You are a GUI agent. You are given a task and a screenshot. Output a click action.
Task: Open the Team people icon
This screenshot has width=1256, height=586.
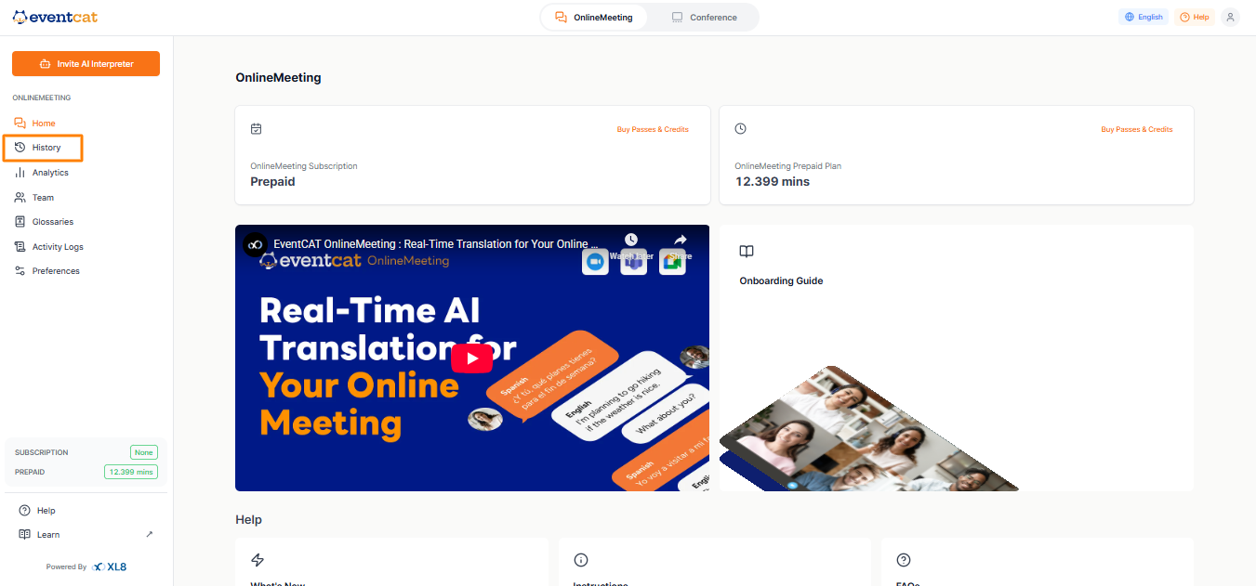[x=20, y=197]
